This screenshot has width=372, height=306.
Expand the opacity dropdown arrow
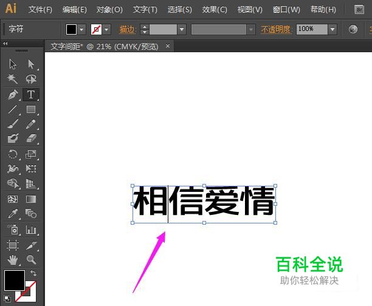332,29
